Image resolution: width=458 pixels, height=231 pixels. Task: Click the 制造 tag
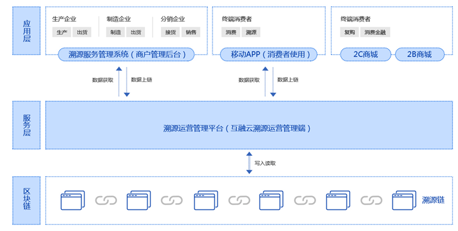coord(116,32)
